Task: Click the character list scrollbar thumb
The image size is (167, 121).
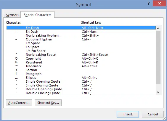Action: pos(158,57)
